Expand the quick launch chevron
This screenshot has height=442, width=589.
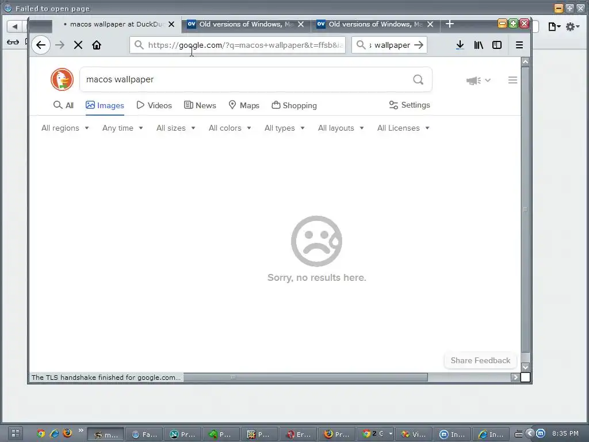coord(81,430)
